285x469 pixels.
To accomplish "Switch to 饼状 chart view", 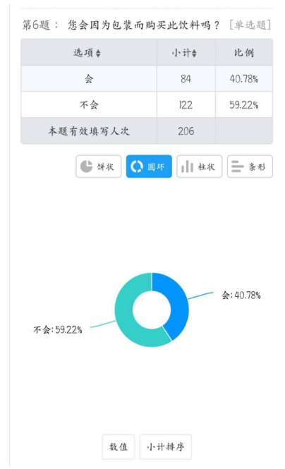I will 98,166.
